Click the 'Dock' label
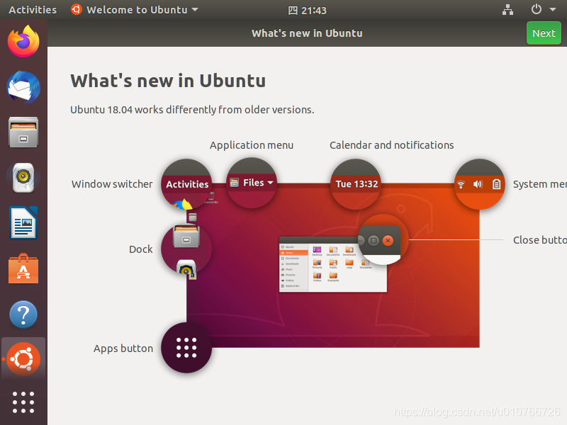The image size is (567, 425). 141,249
